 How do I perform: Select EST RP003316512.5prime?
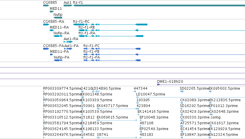(x=62, y=117)
